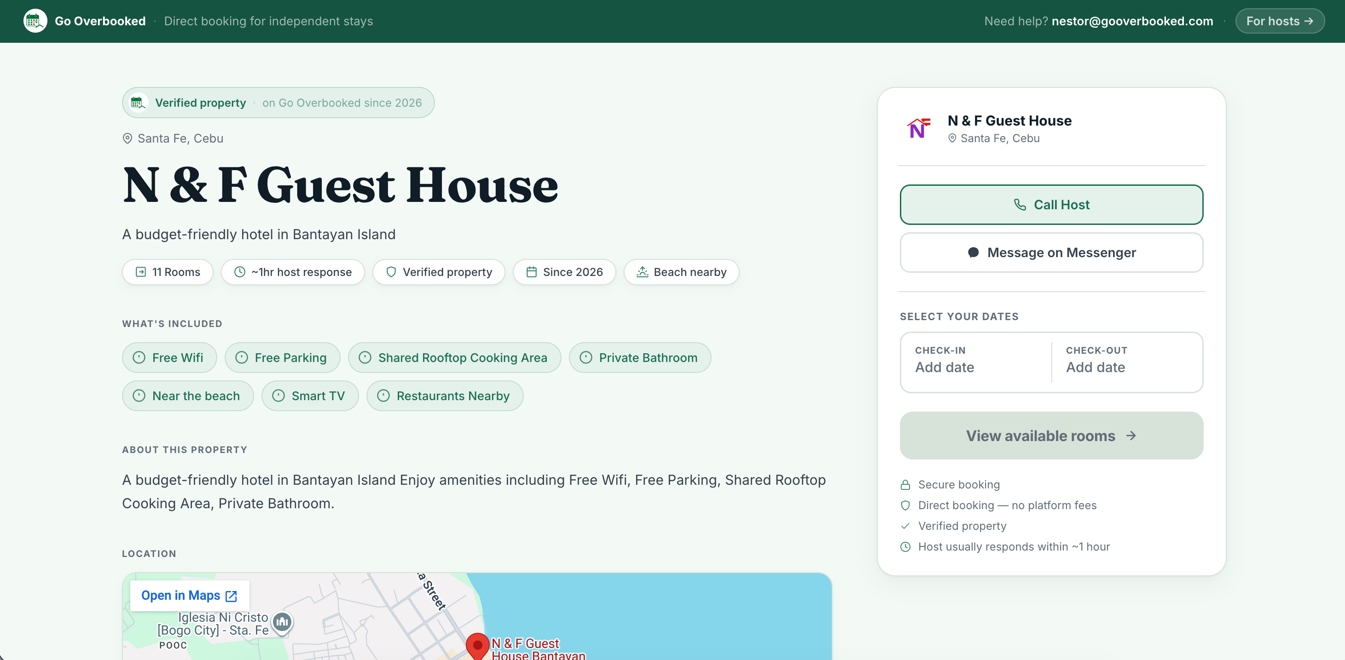
Task: Click the arrow on View available rooms
Action: 1131,436
